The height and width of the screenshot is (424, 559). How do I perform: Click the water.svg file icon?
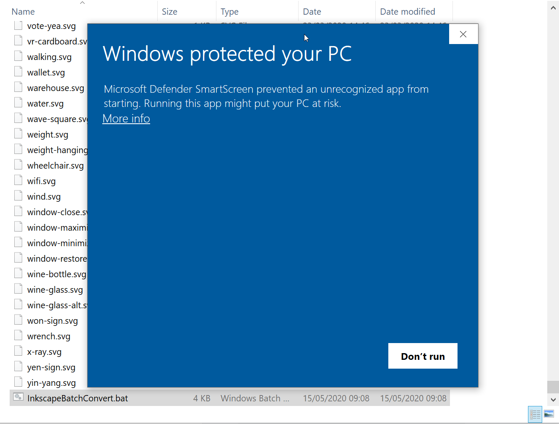pos(18,103)
